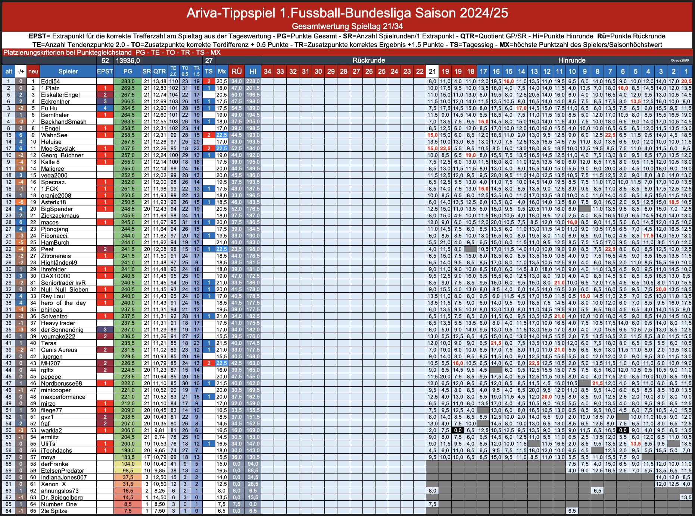
Task: Click PG value '269,5' in 1.Platz row
Action: pyautogui.click(x=128, y=88)
